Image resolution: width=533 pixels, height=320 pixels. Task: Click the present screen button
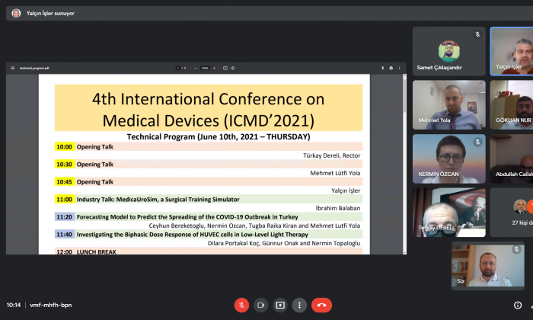tap(280, 305)
